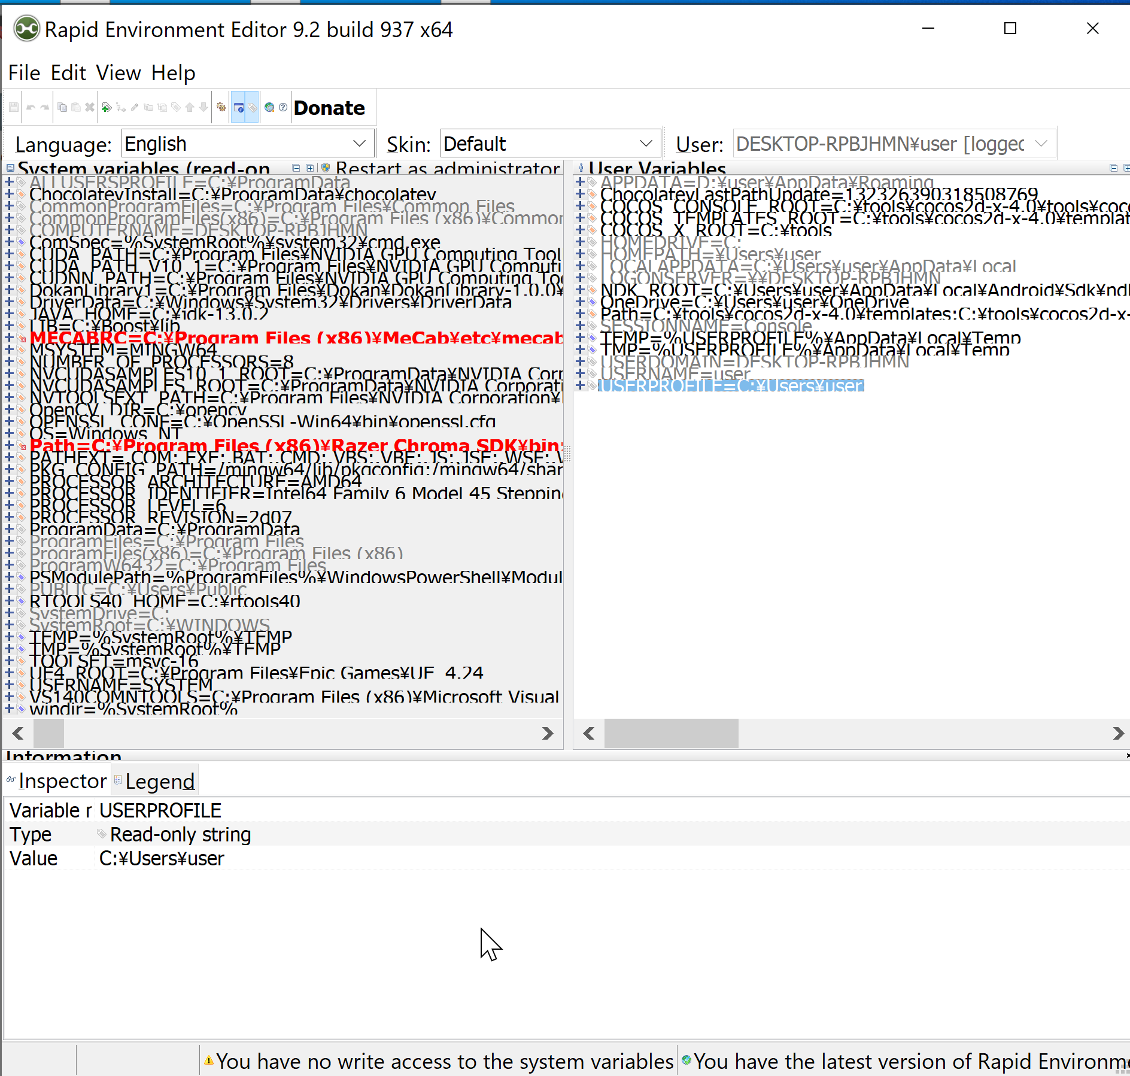Screen dimensions: 1130x1076
Task: Click the Delete X toolbar icon
Action: (90, 107)
